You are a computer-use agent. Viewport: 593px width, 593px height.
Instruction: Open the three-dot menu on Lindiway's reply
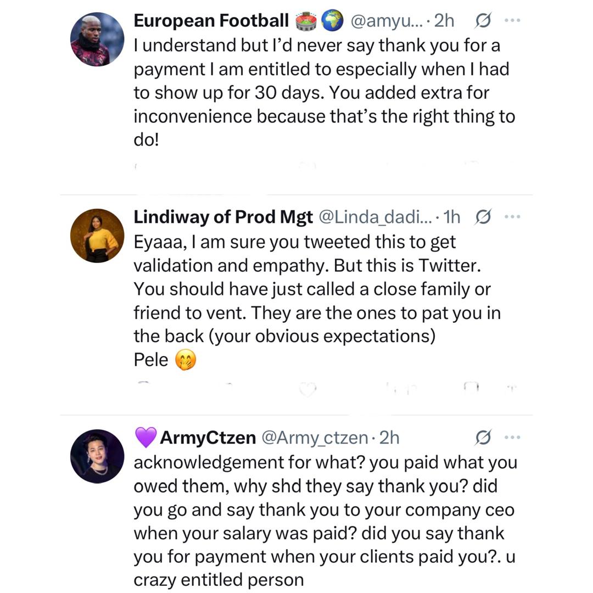tap(513, 216)
